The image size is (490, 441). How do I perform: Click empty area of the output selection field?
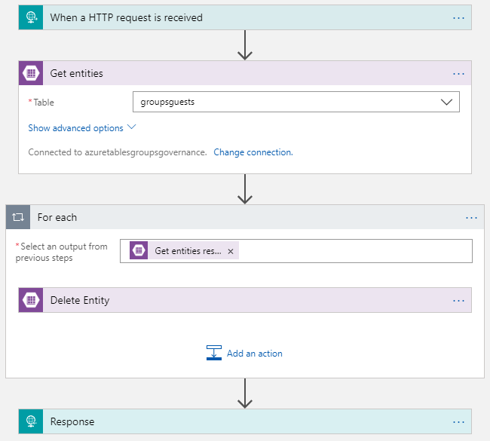click(x=354, y=251)
